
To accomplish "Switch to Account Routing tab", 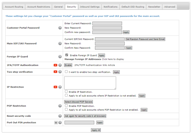I will click(x=14, y=7).
